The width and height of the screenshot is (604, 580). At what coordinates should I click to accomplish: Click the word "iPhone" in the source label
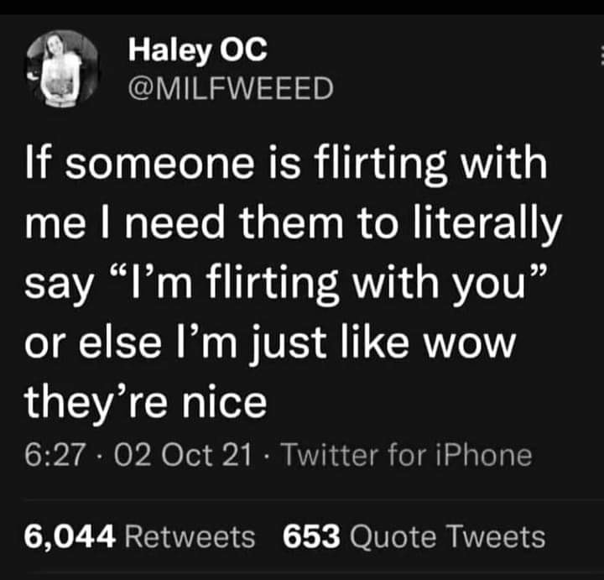[492, 455]
